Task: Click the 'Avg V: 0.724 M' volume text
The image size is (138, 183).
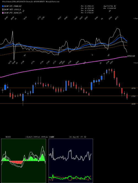Action: pyautogui.click(x=110, y=6)
